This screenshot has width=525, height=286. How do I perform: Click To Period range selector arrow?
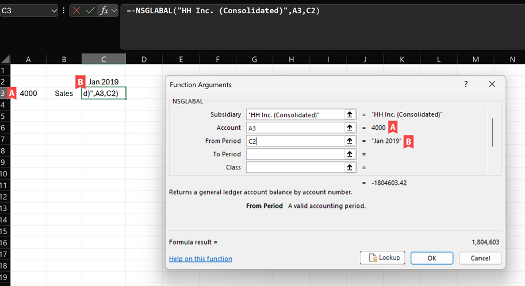[x=350, y=154]
